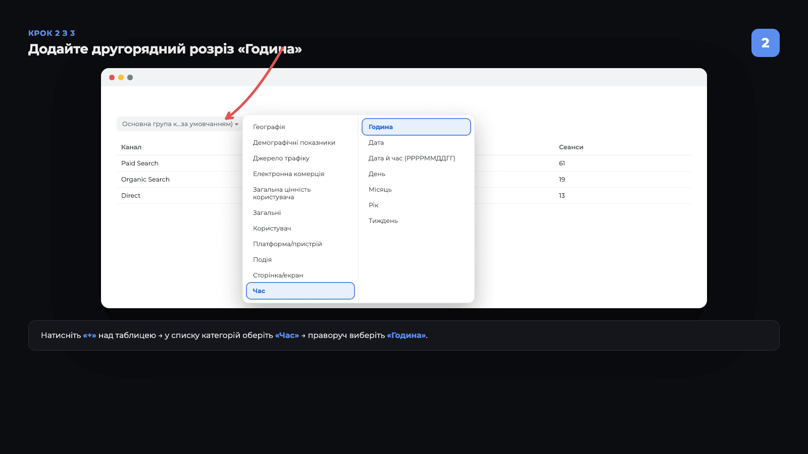Select the Подія category
Viewport: 808px width, 454px height.
pyautogui.click(x=262, y=260)
